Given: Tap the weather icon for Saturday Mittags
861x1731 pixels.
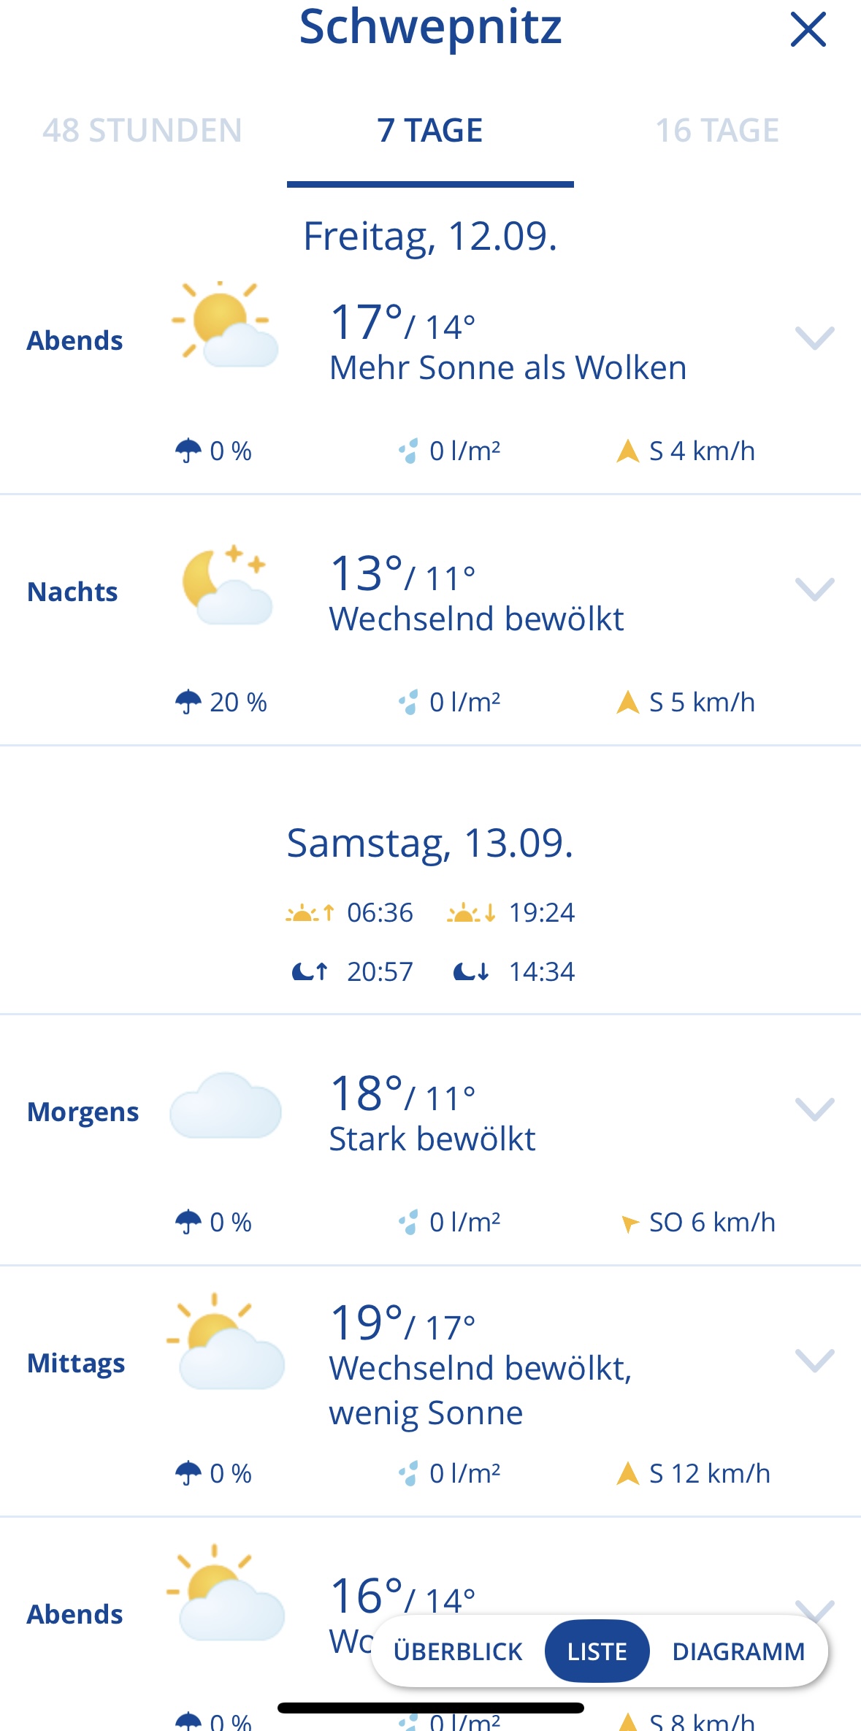Looking at the screenshot, I should pos(226,1342).
